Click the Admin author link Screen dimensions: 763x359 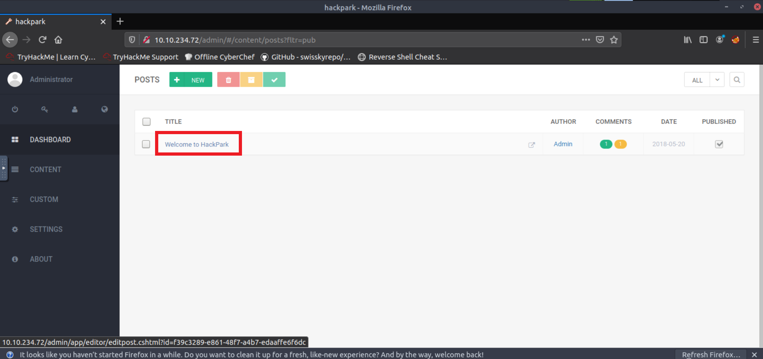(563, 144)
